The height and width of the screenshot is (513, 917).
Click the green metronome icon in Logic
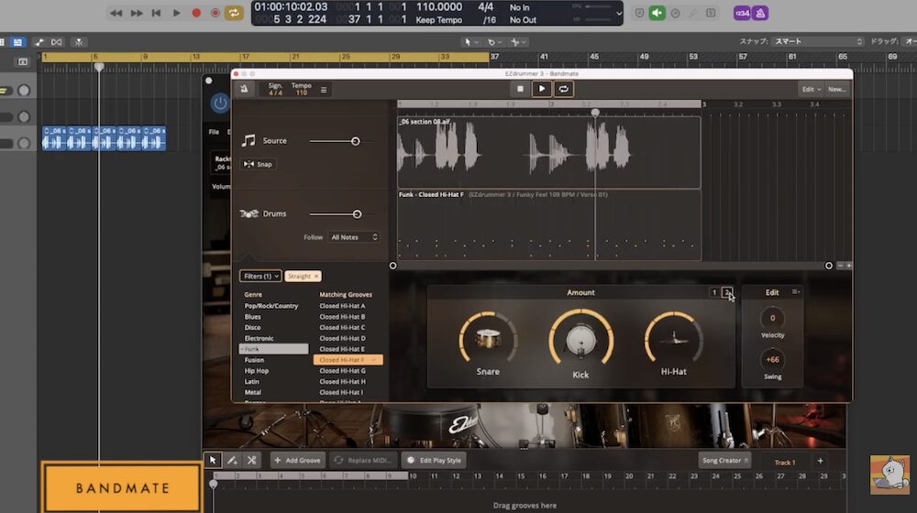tap(657, 13)
